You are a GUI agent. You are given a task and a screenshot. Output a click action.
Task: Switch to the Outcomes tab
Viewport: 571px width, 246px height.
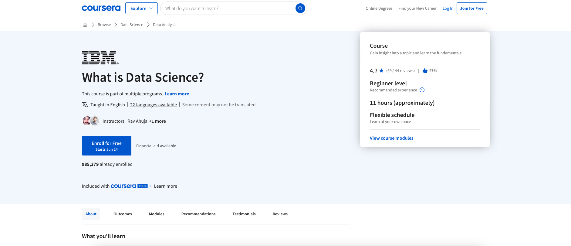coord(123,214)
